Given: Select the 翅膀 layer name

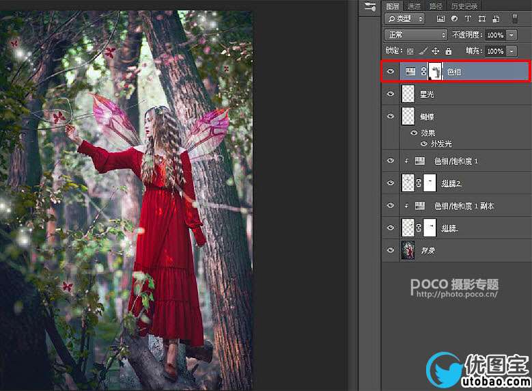Looking at the screenshot, I should coord(449,228).
